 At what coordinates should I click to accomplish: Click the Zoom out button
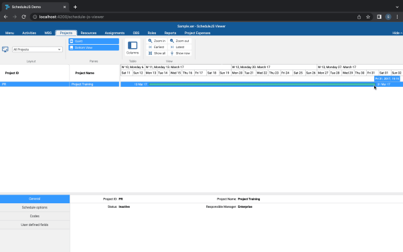click(x=179, y=41)
